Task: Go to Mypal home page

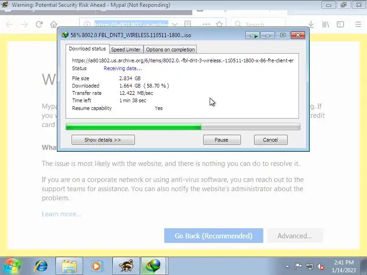Action: 54,24
